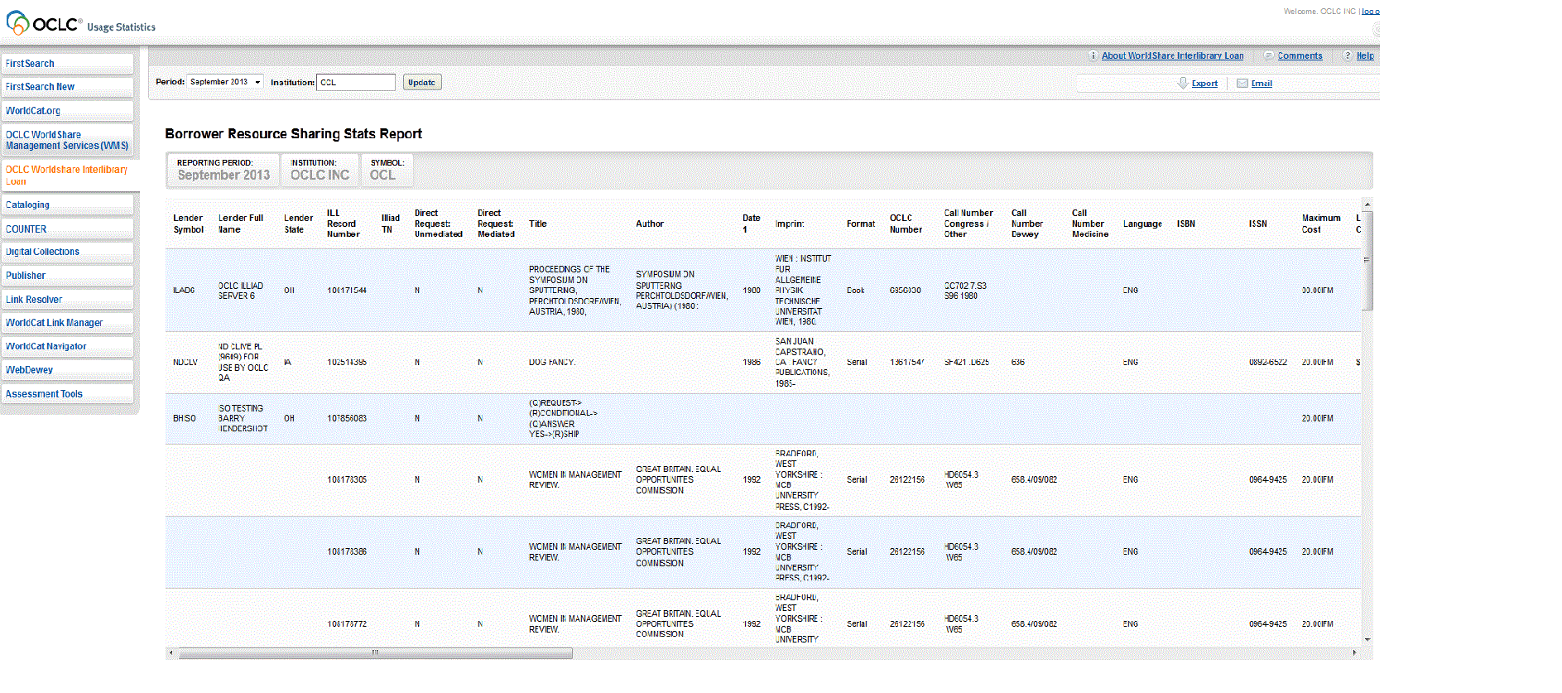Click the Imprint column header

tap(790, 224)
